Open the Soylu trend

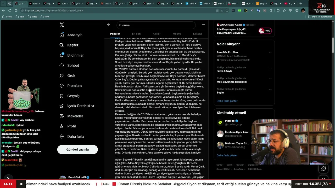[220, 92]
